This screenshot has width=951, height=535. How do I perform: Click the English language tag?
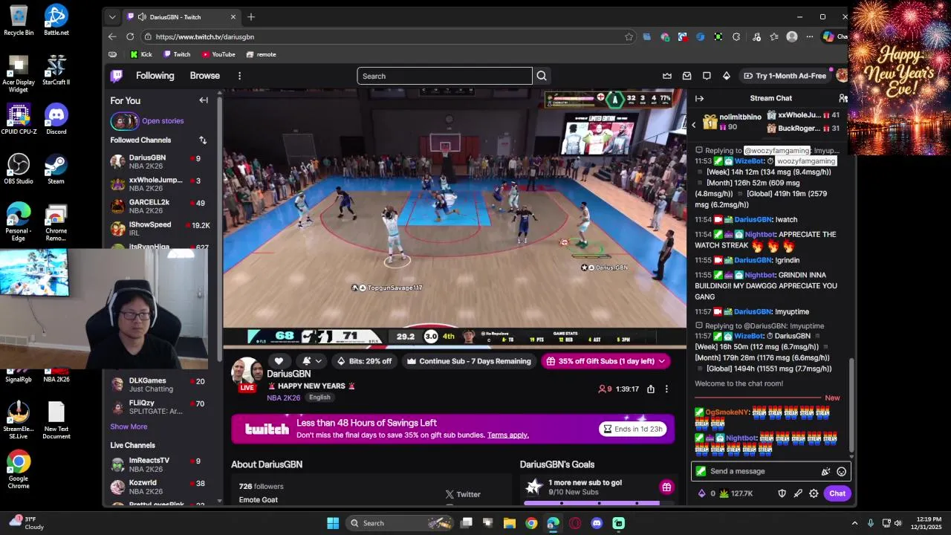click(319, 398)
